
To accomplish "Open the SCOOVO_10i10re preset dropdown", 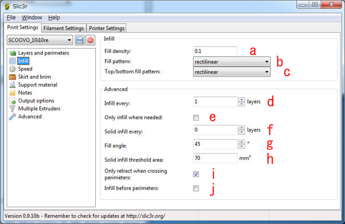I will [x=40, y=40].
